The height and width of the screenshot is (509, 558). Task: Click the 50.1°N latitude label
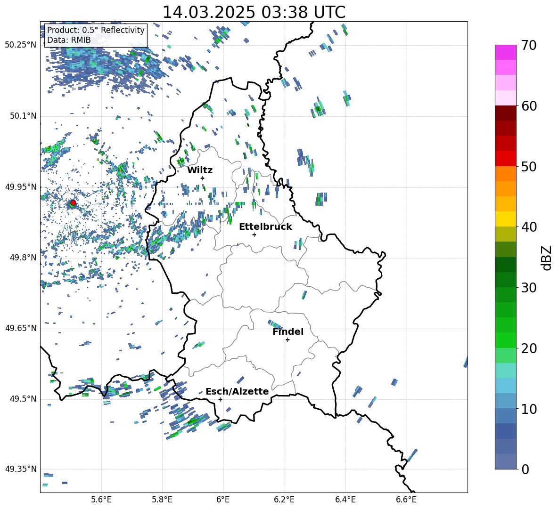(23, 116)
